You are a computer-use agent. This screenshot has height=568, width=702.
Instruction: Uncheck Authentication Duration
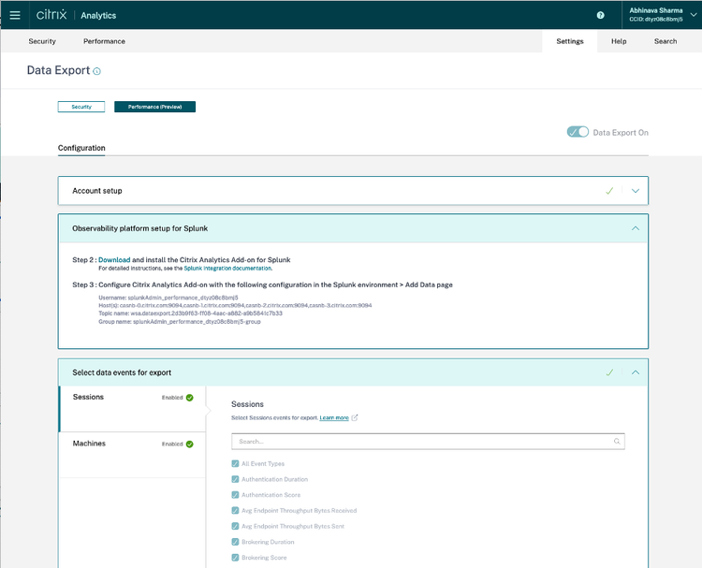[235, 479]
